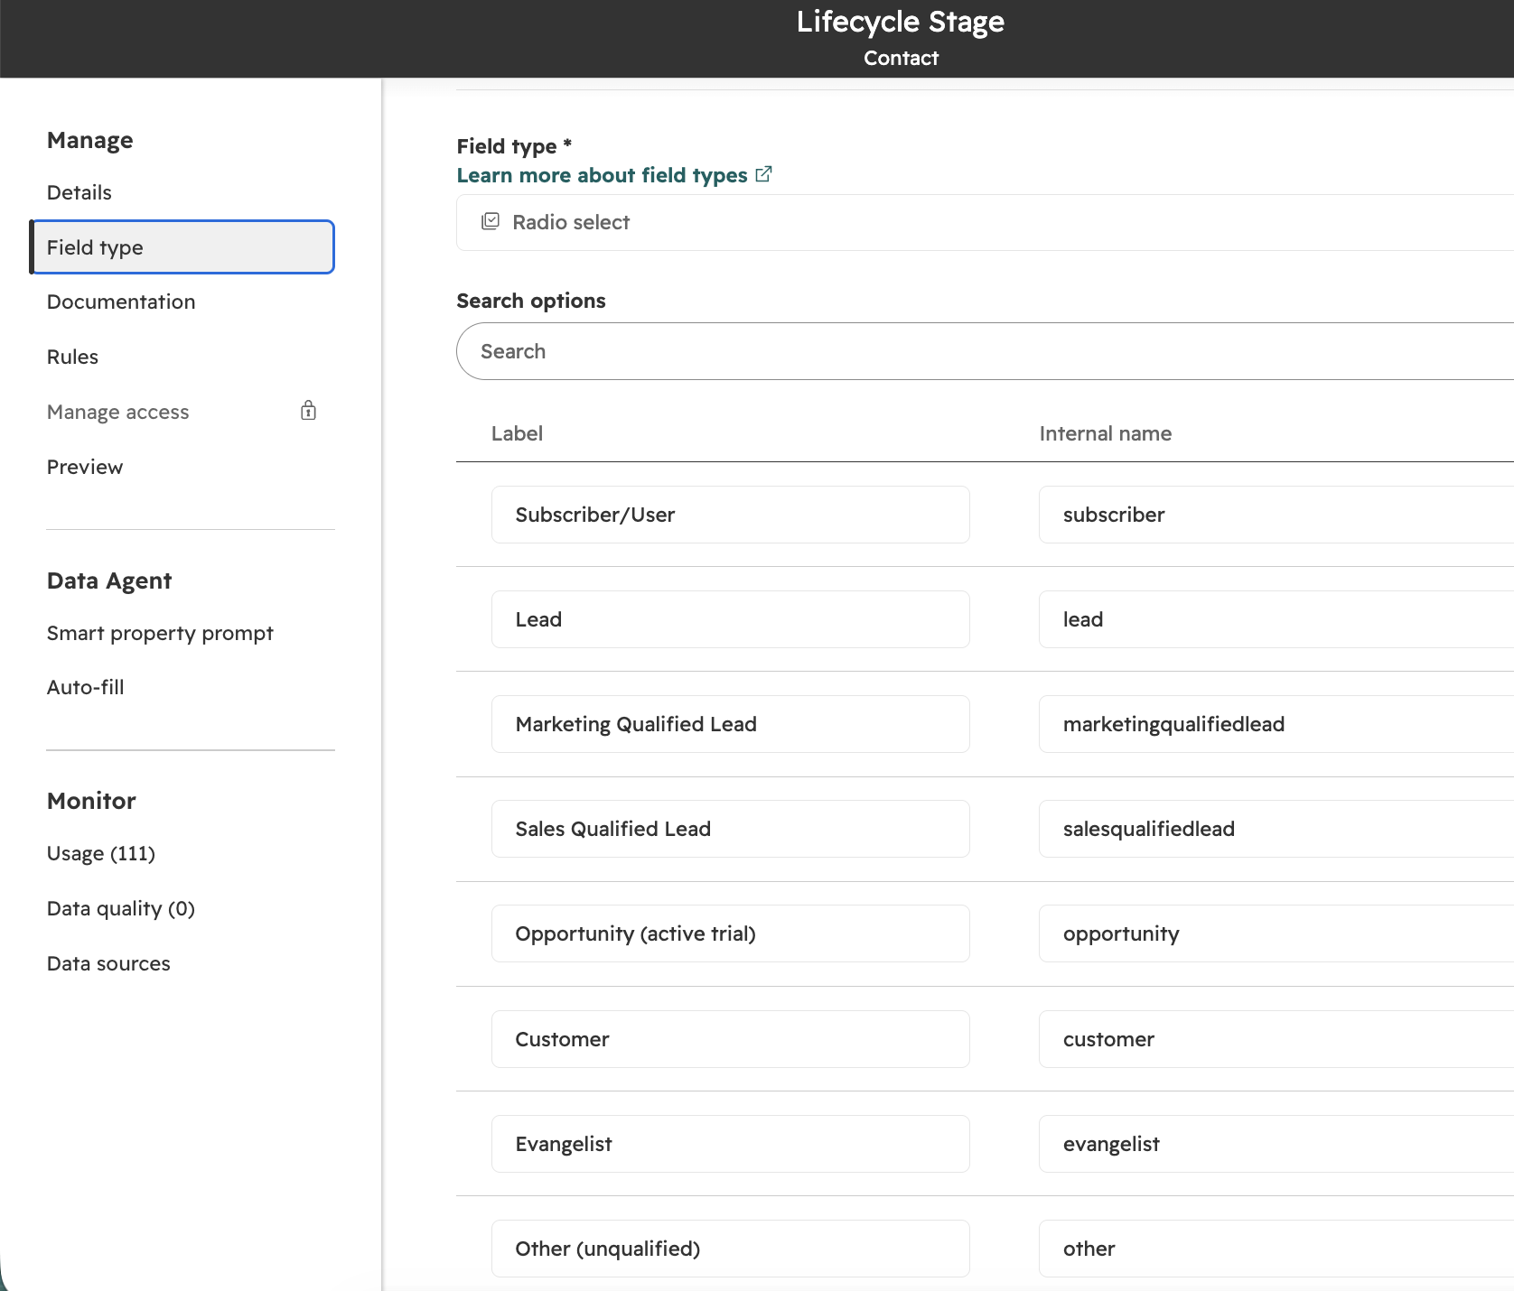Edit the Opportunity (active trial) label field

(731, 933)
